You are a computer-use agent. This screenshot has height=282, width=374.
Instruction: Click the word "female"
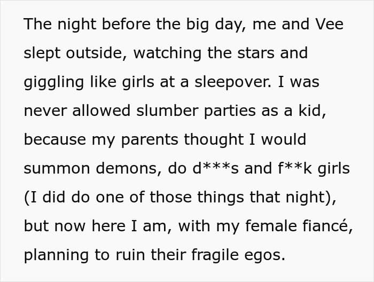pos(270,226)
